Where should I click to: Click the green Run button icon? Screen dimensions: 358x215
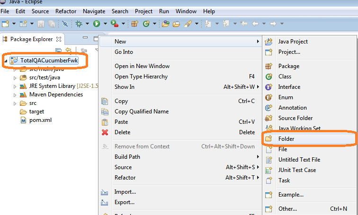97,24
